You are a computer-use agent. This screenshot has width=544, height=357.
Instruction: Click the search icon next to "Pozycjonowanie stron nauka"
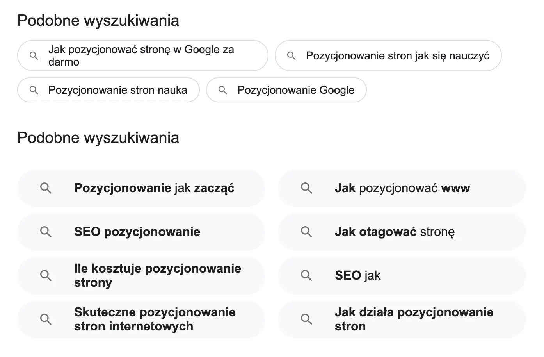(x=33, y=90)
